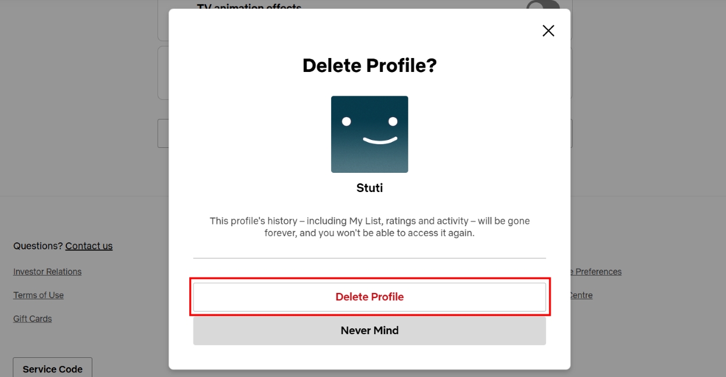Go to the Help Centre link
Screen dimensions: 726x377
580,295
